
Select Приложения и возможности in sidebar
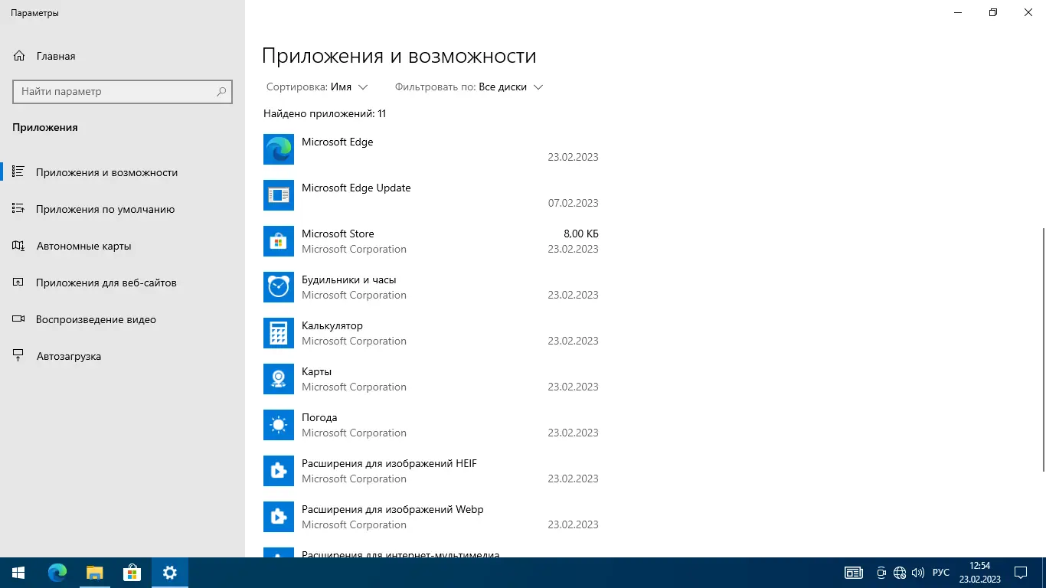click(123, 172)
